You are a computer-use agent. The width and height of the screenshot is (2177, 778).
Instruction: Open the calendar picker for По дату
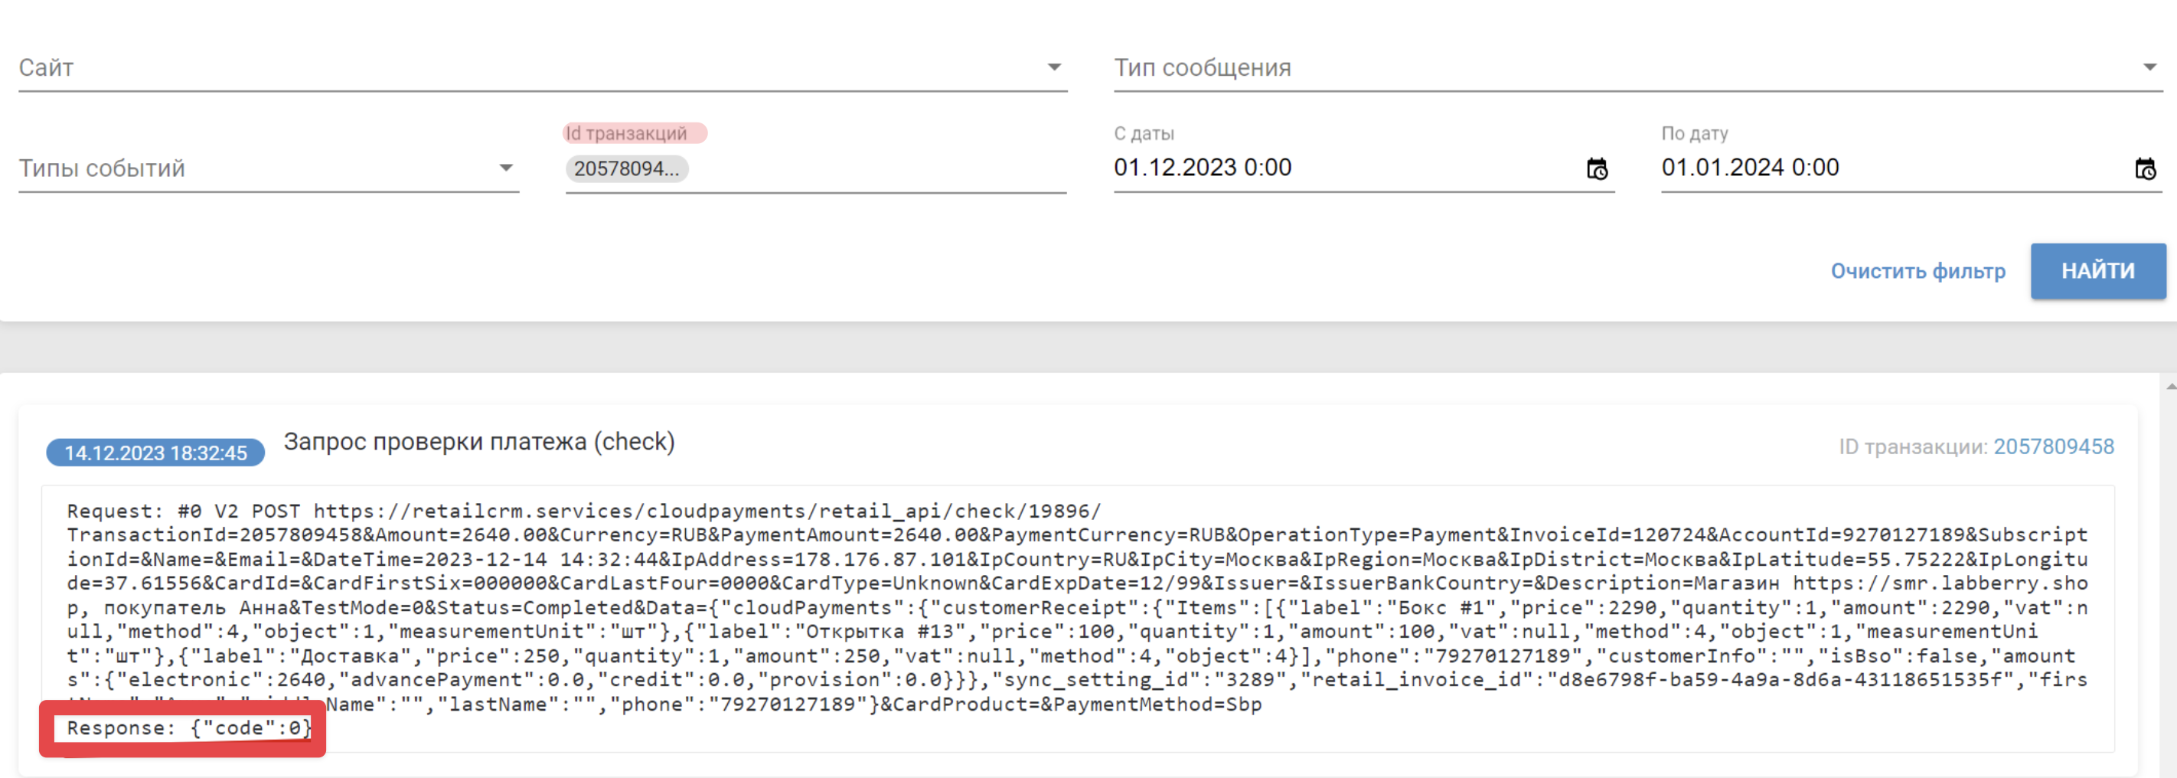[2145, 169]
